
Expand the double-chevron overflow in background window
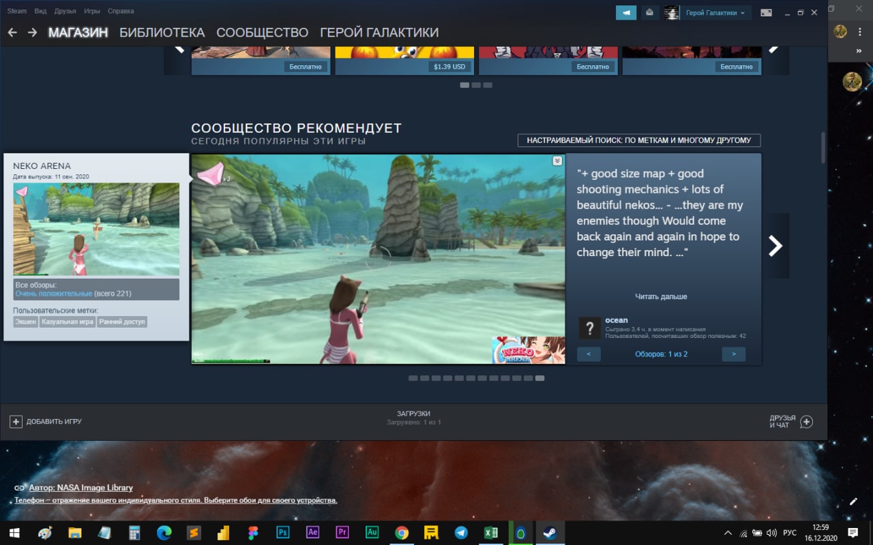859,51
